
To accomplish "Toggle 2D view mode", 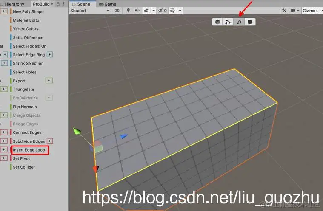I will [117, 11].
